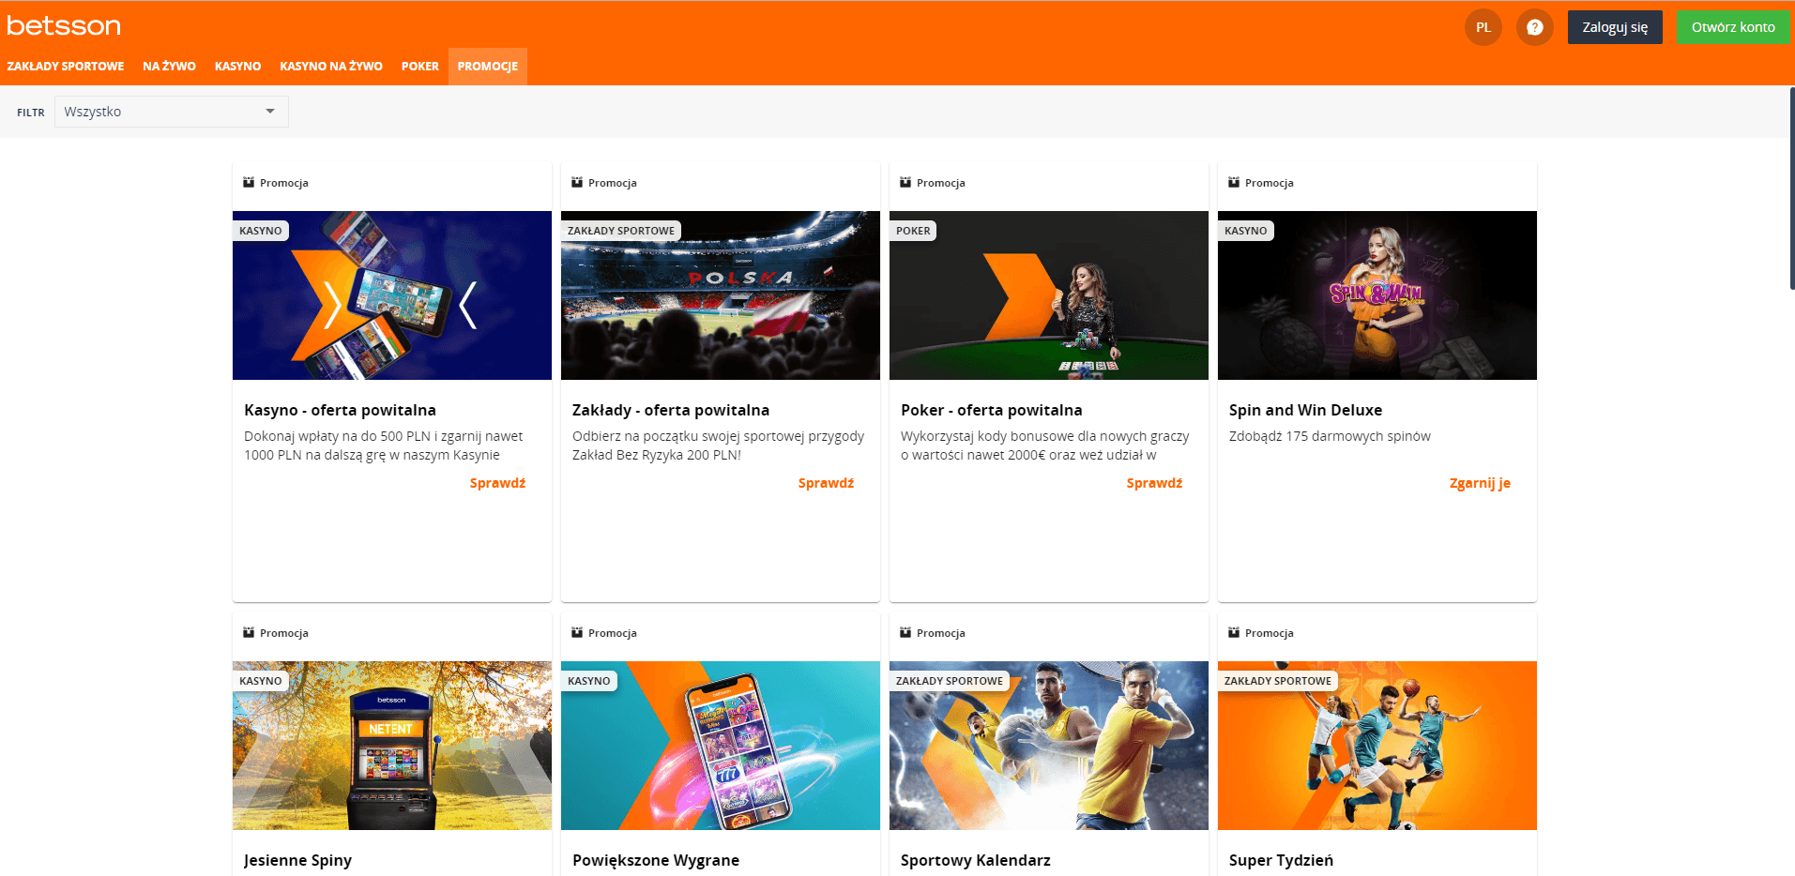Select the POKER badge on the poker promo image
Screen dimensions: 1795x876
coord(912,230)
